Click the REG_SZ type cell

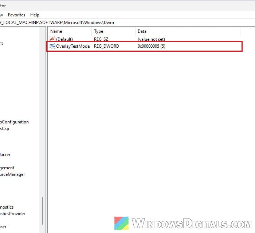[101, 39]
